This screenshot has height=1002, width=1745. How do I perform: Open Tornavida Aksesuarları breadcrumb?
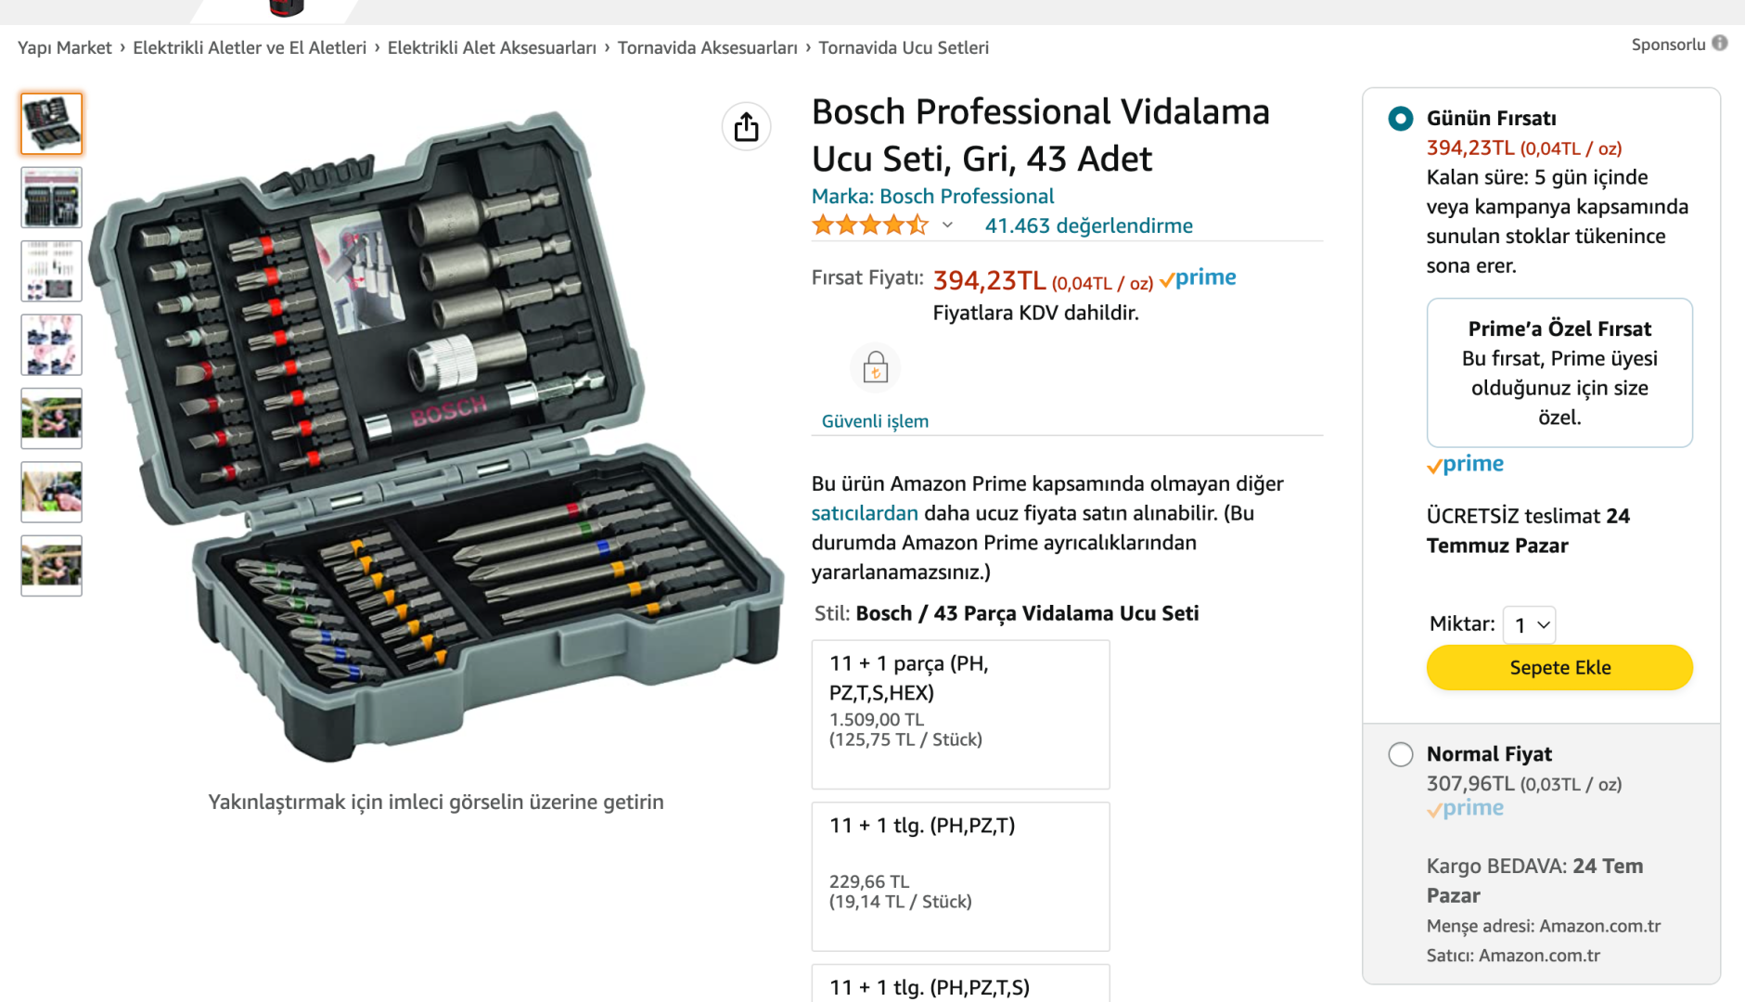click(707, 48)
